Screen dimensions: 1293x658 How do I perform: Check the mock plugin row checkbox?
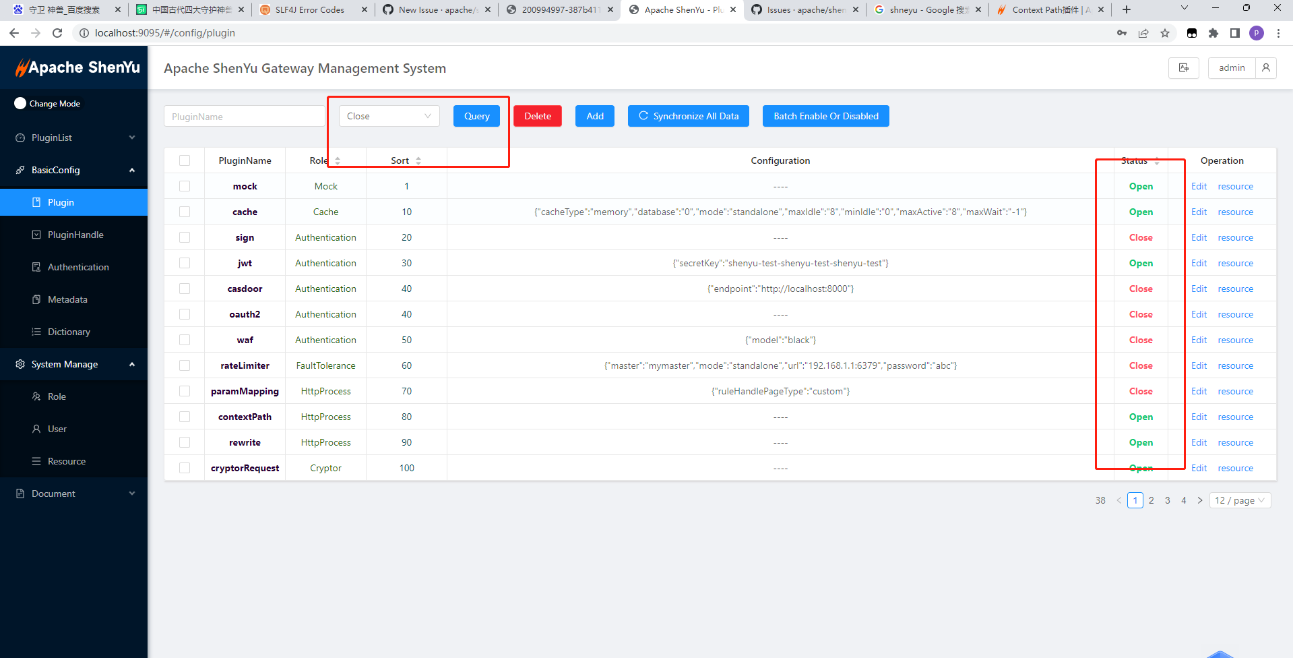[185, 186]
